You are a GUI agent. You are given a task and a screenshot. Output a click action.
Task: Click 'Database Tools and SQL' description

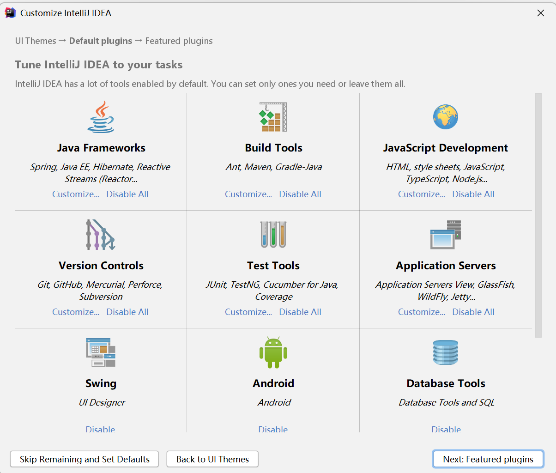coord(447,402)
